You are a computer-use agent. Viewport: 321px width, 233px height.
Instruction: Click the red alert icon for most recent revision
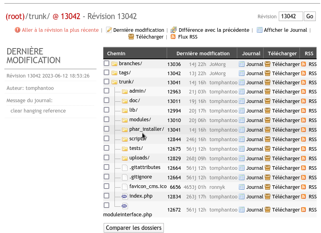pyautogui.click(x=18, y=30)
